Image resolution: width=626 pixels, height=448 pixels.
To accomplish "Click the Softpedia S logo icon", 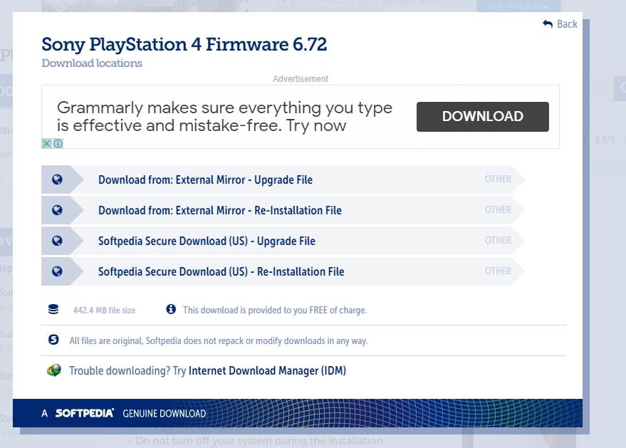I will 53,340.
